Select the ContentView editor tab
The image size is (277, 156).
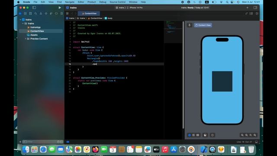tap(89, 13)
